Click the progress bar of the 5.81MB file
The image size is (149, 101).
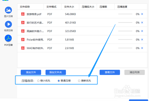point(125,39)
